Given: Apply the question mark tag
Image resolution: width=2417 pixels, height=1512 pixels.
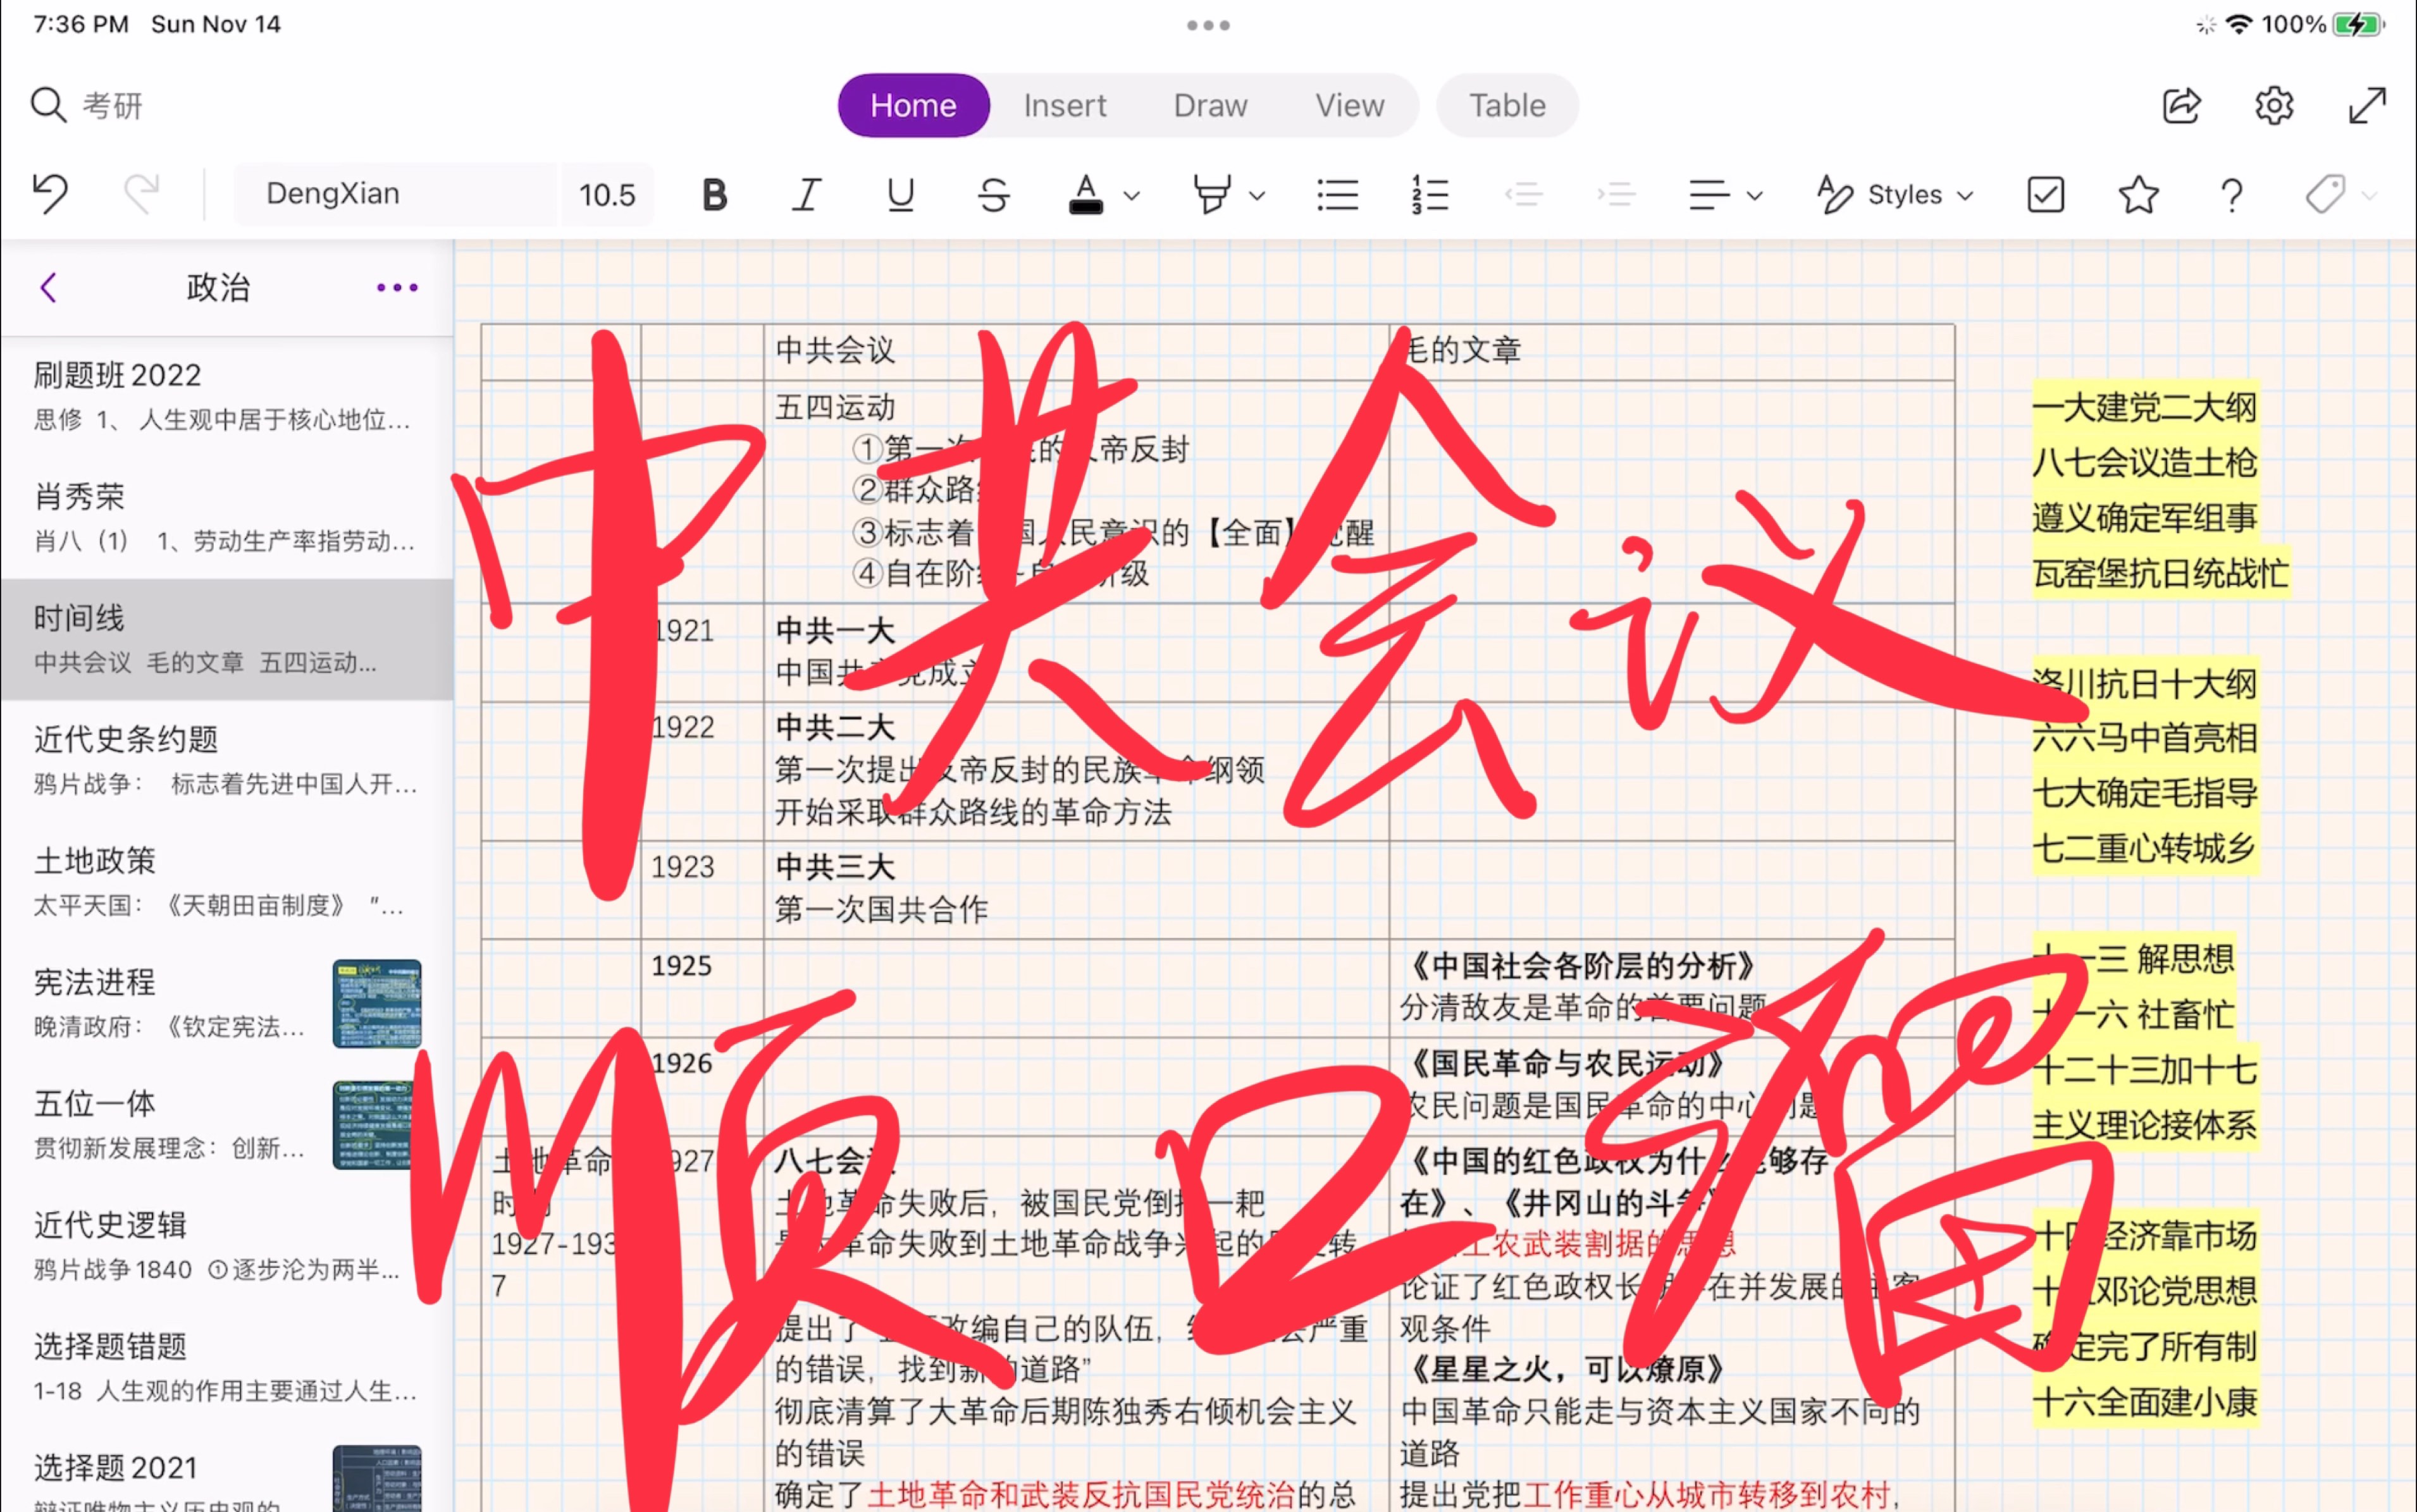Looking at the screenshot, I should point(2231,194).
